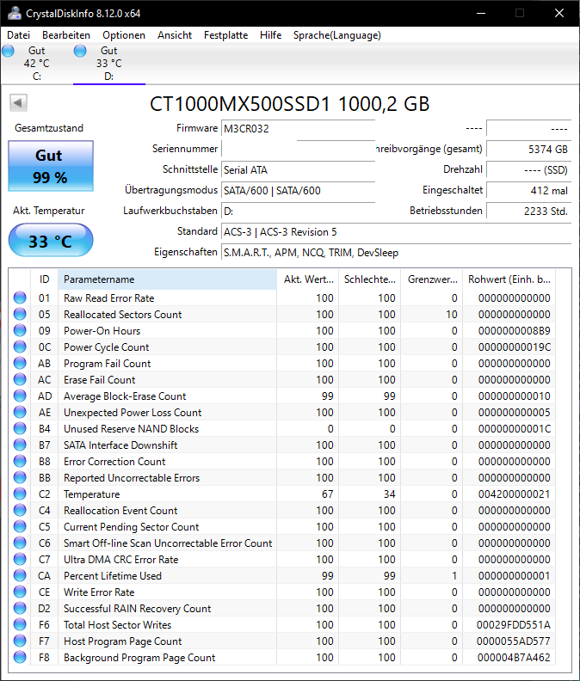Click status icon for Successful RAIN Recovery Count

(x=20, y=608)
